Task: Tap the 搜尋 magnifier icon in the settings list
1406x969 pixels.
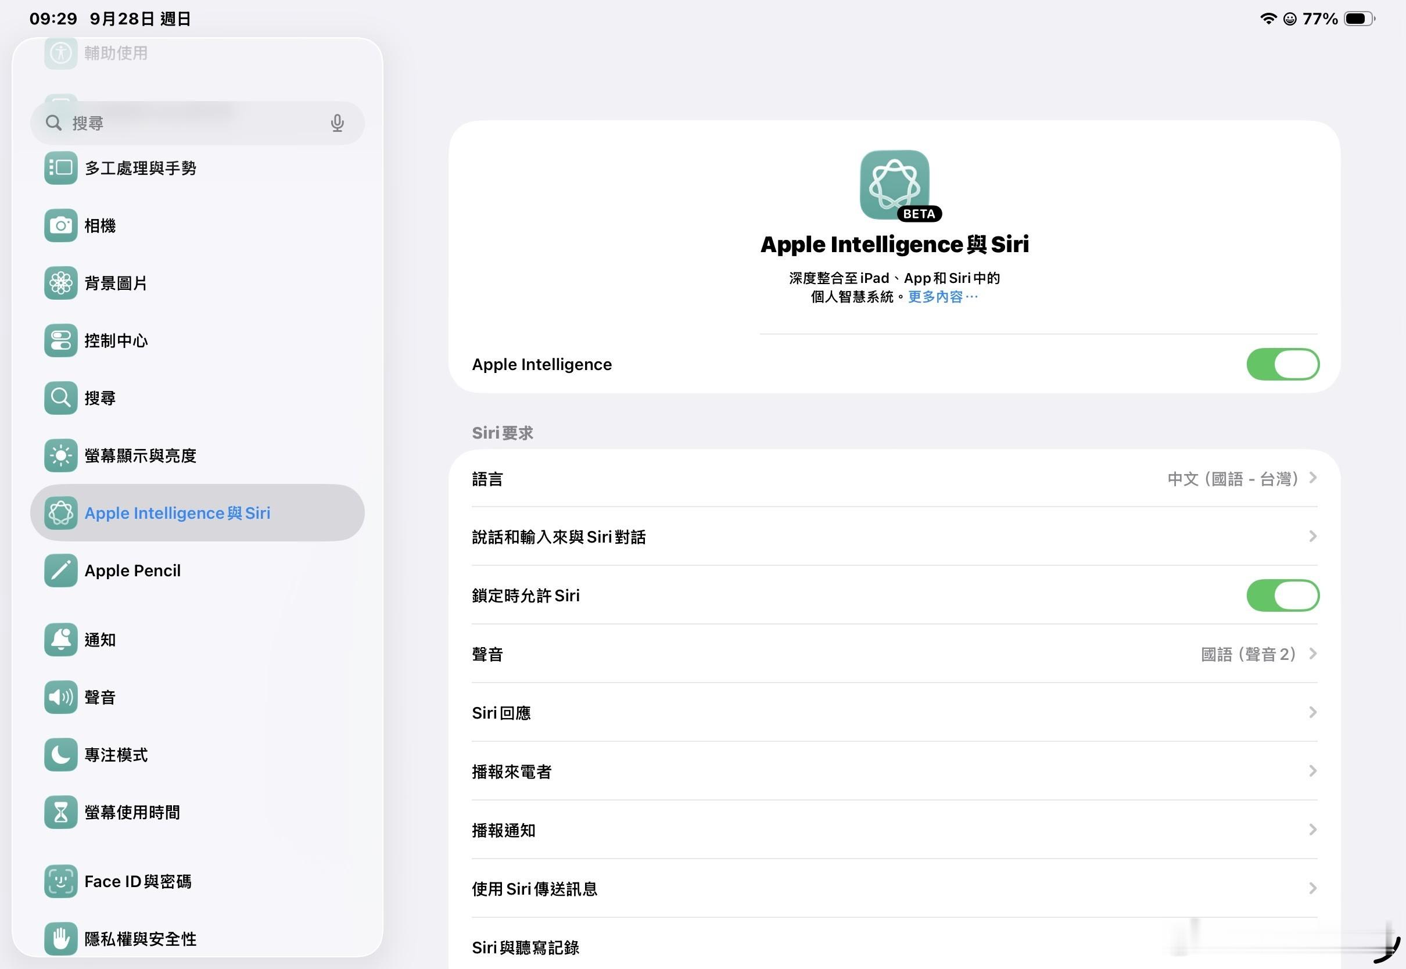Action: click(x=60, y=398)
